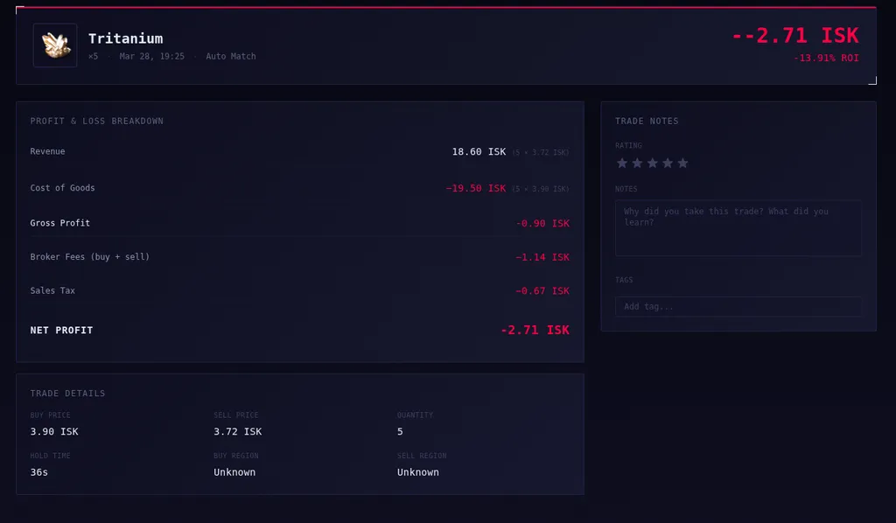This screenshot has height=523, width=896.
Task: Click inside the Add tag input field
Action: point(737,306)
